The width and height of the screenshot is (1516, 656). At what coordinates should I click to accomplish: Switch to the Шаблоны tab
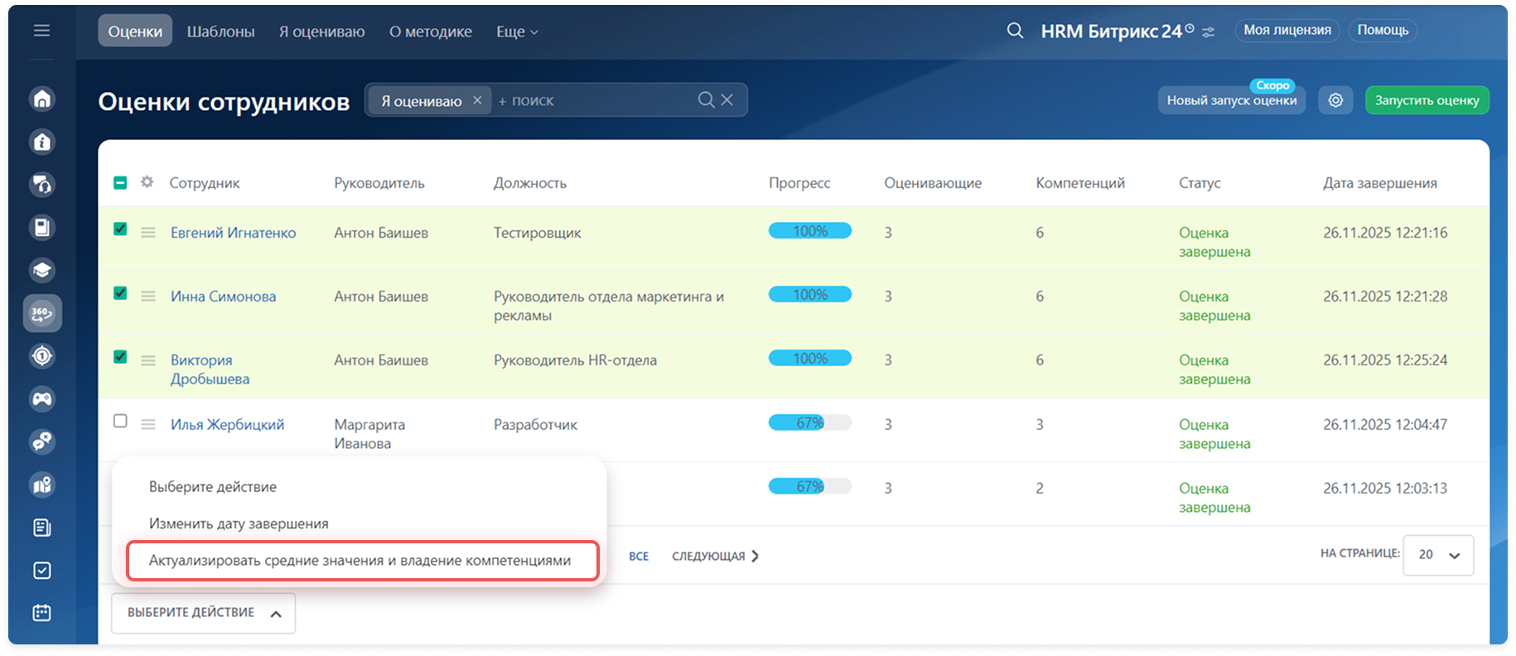pos(220,31)
